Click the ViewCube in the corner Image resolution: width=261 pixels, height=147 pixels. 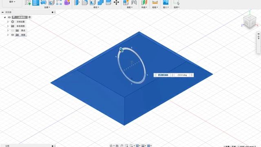click(x=250, y=21)
